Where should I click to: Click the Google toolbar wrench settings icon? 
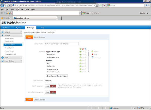[x=147, y=13]
